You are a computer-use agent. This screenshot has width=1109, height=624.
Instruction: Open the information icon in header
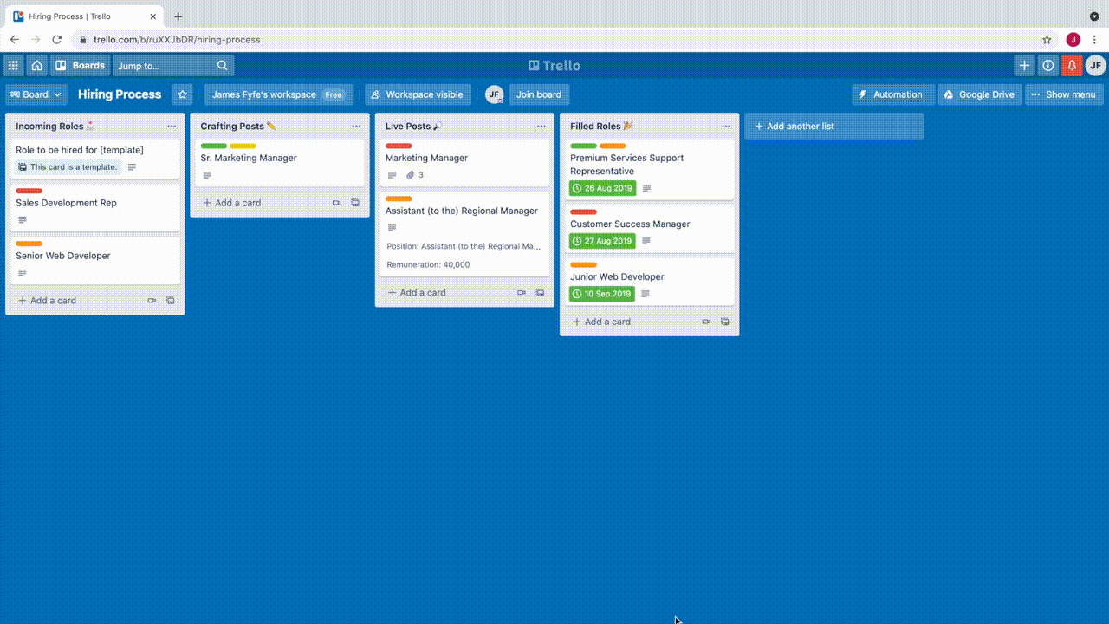pos(1048,65)
